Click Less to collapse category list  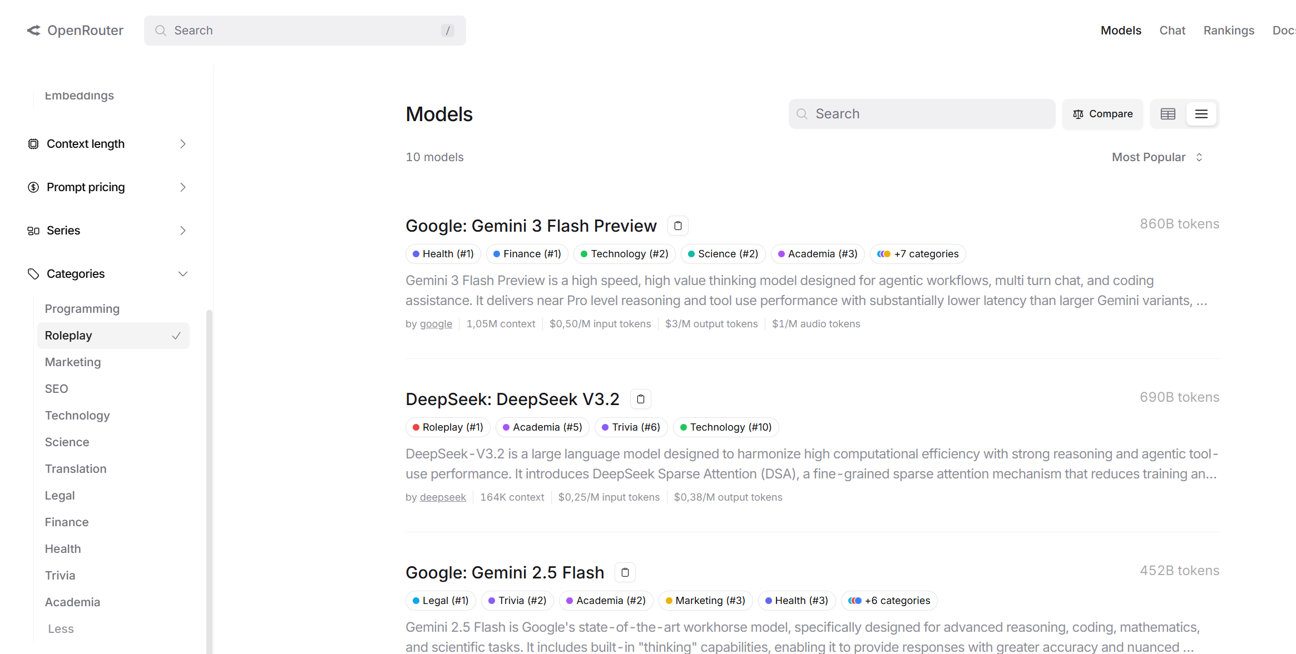tap(61, 629)
